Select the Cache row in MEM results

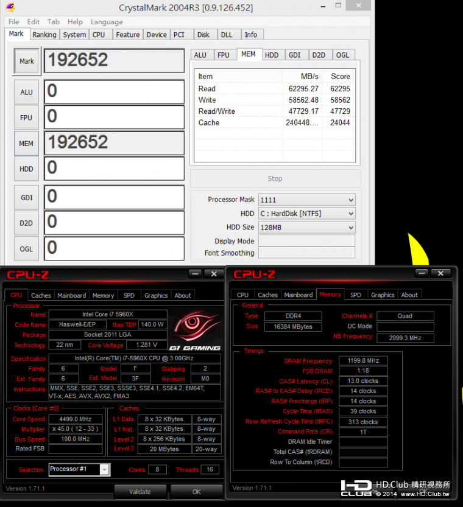(x=274, y=122)
